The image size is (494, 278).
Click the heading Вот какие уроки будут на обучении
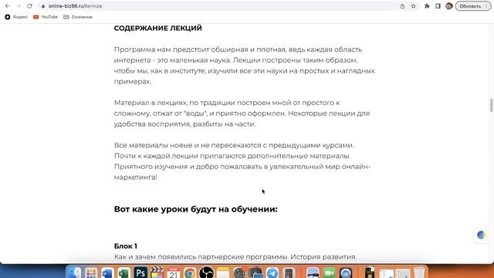[x=195, y=209]
